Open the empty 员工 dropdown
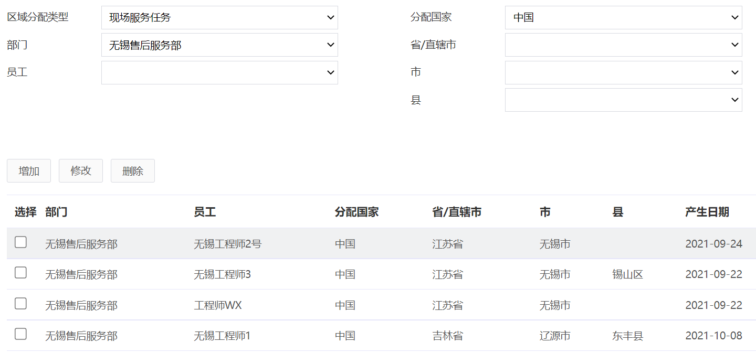The height and width of the screenshot is (353, 756). 219,73
